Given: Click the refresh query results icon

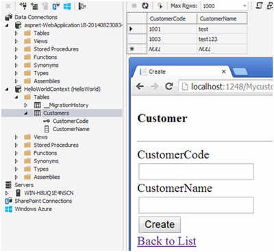Looking at the screenshot, I should click(x=145, y=6).
